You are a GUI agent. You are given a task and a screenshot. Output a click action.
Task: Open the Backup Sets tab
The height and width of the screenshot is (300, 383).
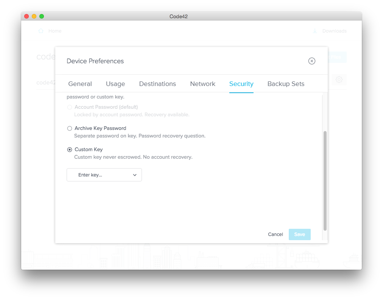pos(286,84)
